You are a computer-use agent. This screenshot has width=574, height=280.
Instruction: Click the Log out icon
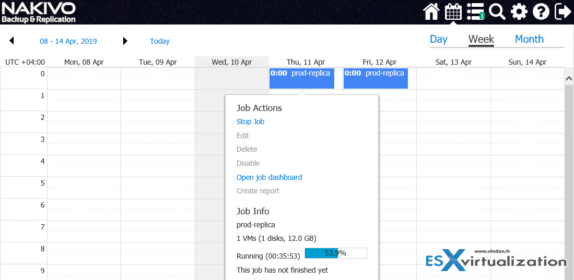coord(563,11)
